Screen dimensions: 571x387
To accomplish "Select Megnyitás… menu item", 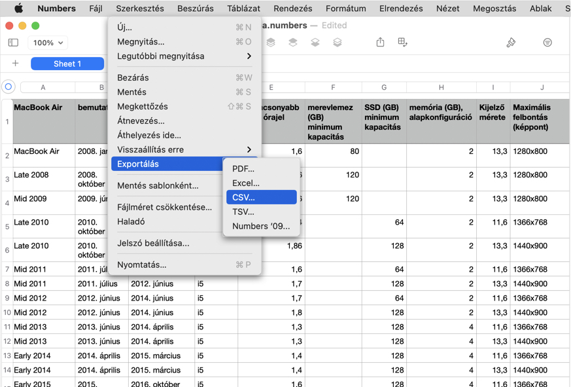I will coord(184,42).
